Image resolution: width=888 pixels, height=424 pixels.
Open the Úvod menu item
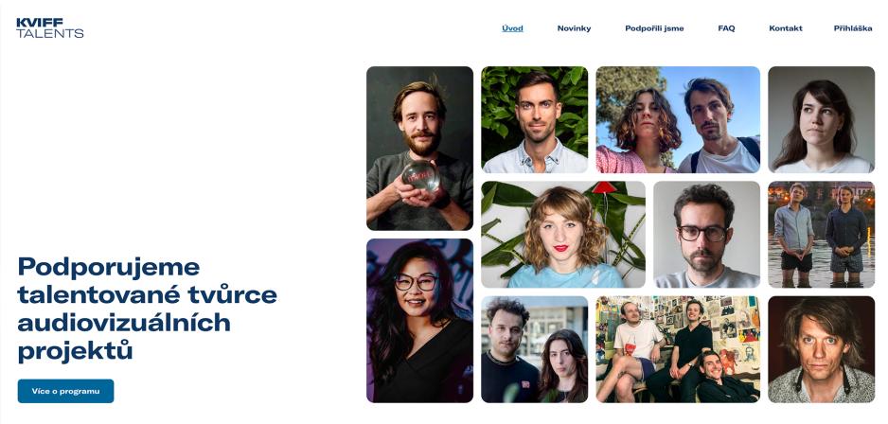tap(512, 28)
